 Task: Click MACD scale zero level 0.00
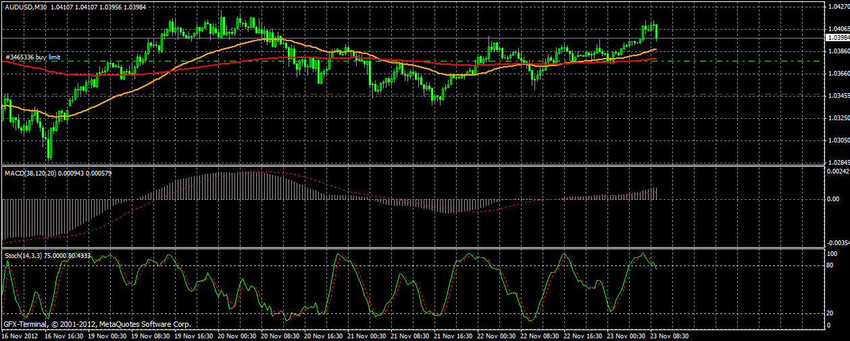833,199
